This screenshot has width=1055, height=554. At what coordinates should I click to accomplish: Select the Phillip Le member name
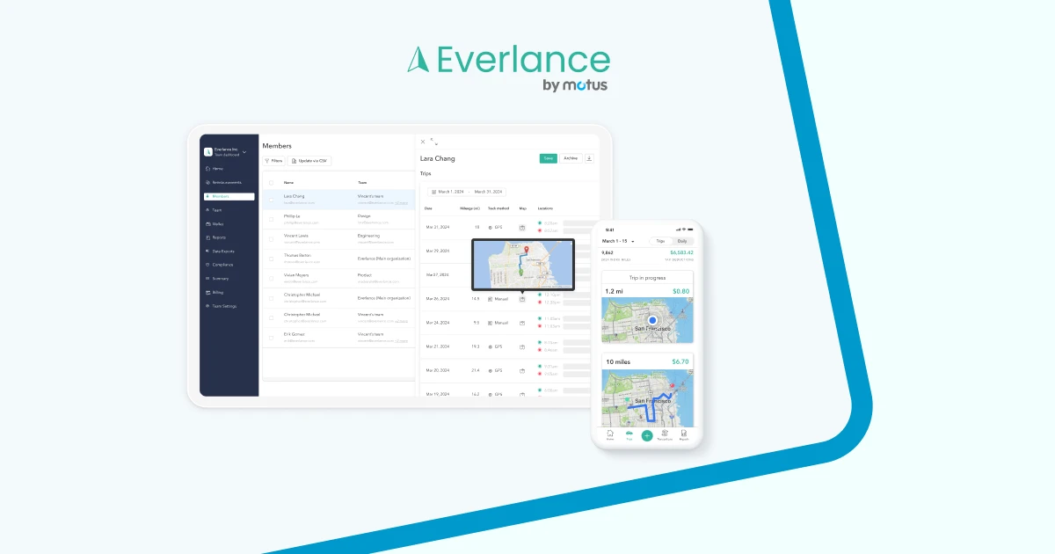[292, 215]
